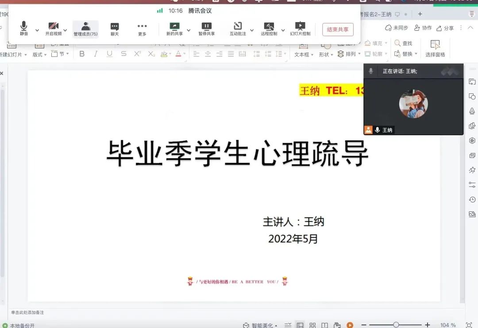Expand the 新的共享 dropdown arrow

tap(189, 31)
